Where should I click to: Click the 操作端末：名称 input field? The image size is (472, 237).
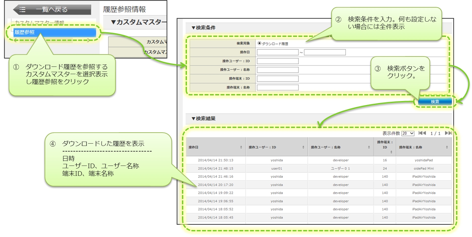(x=277, y=87)
